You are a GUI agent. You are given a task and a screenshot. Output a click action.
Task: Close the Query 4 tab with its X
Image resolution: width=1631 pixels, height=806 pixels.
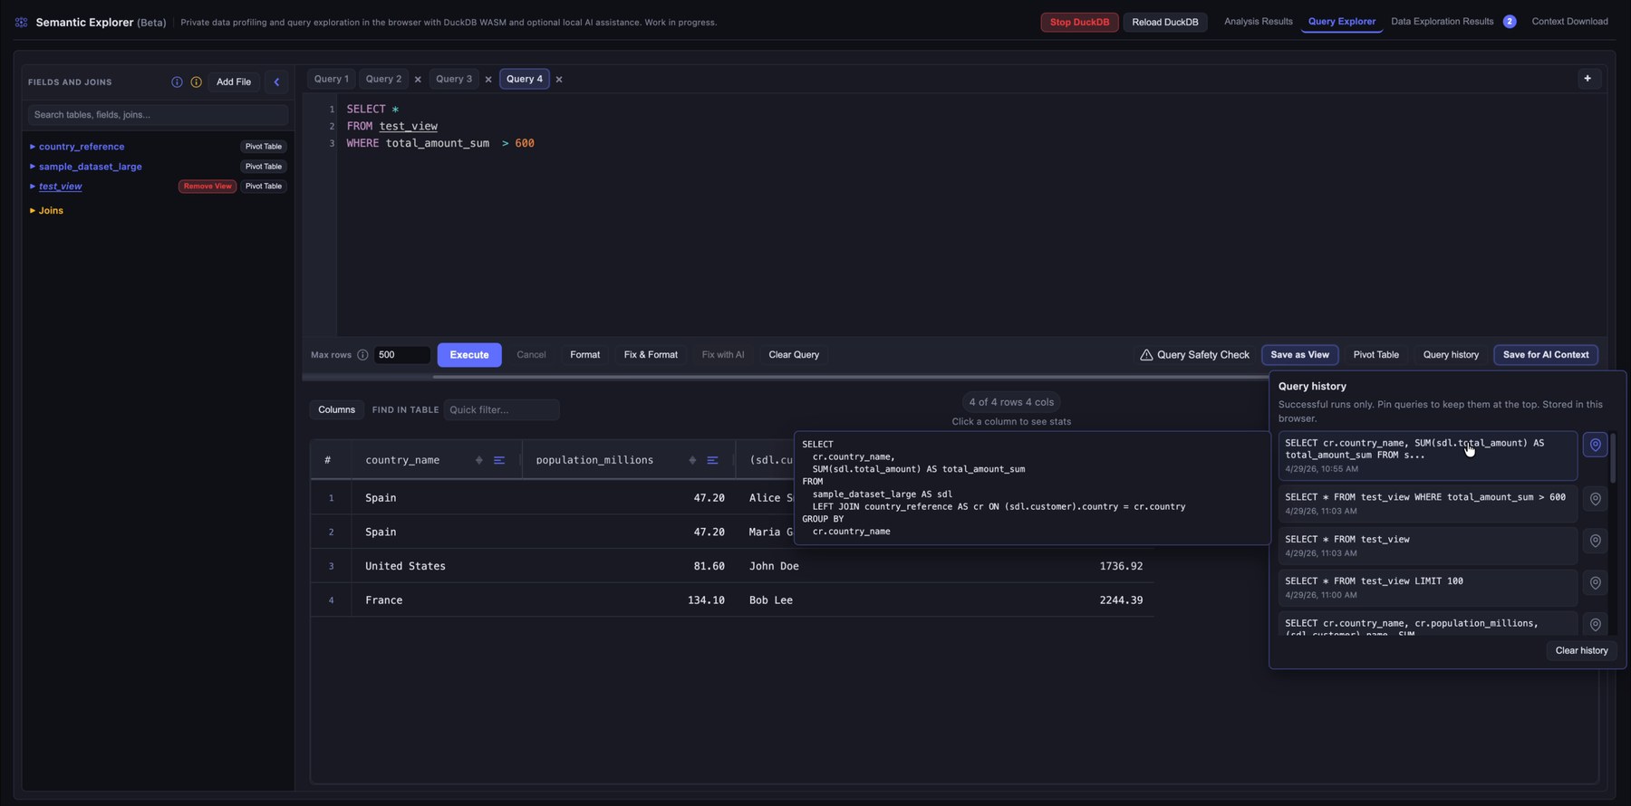pyautogui.click(x=559, y=80)
